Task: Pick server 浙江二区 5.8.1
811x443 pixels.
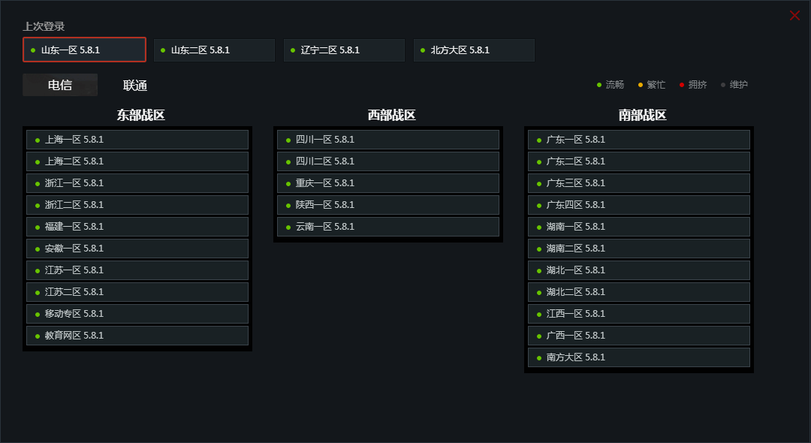Action: (x=137, y=205)
